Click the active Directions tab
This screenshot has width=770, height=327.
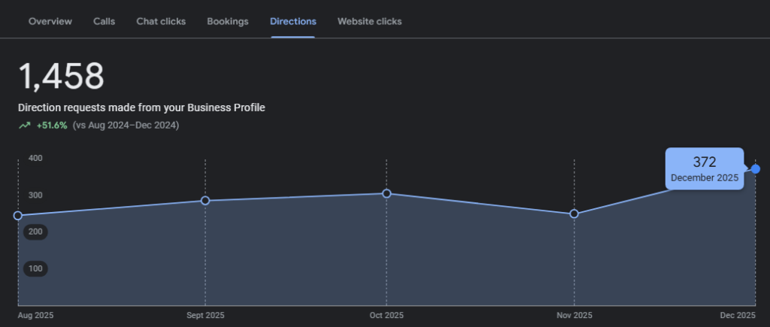click(293, 22)
